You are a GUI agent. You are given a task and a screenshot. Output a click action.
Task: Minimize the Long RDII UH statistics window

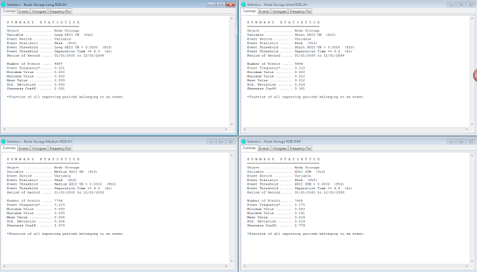pyautogui.click(x=211, y=4)
